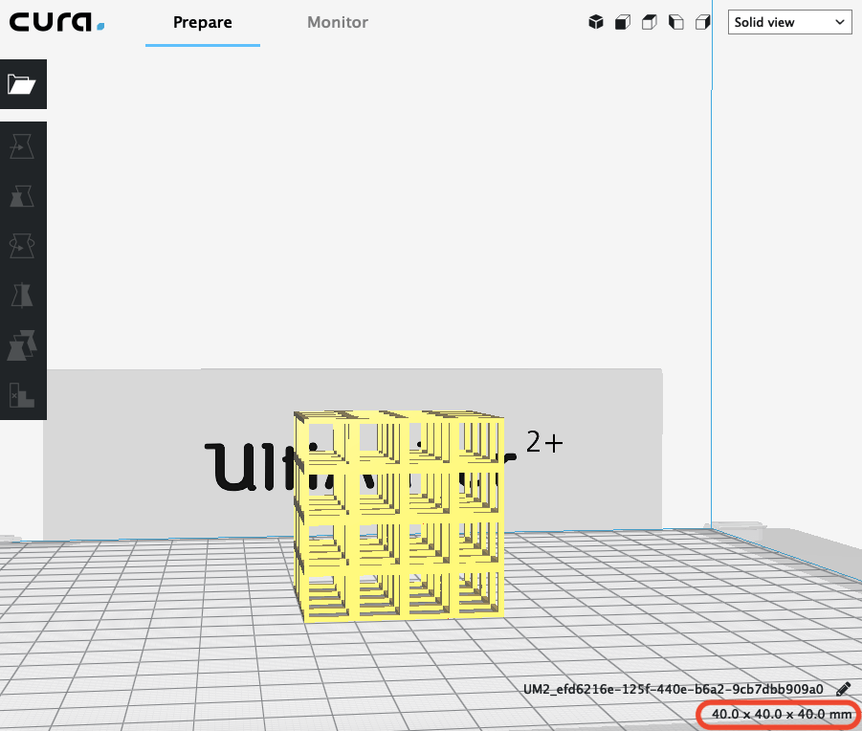
Task: Select the Support Blocker tool
Action: tap(22, 394)
